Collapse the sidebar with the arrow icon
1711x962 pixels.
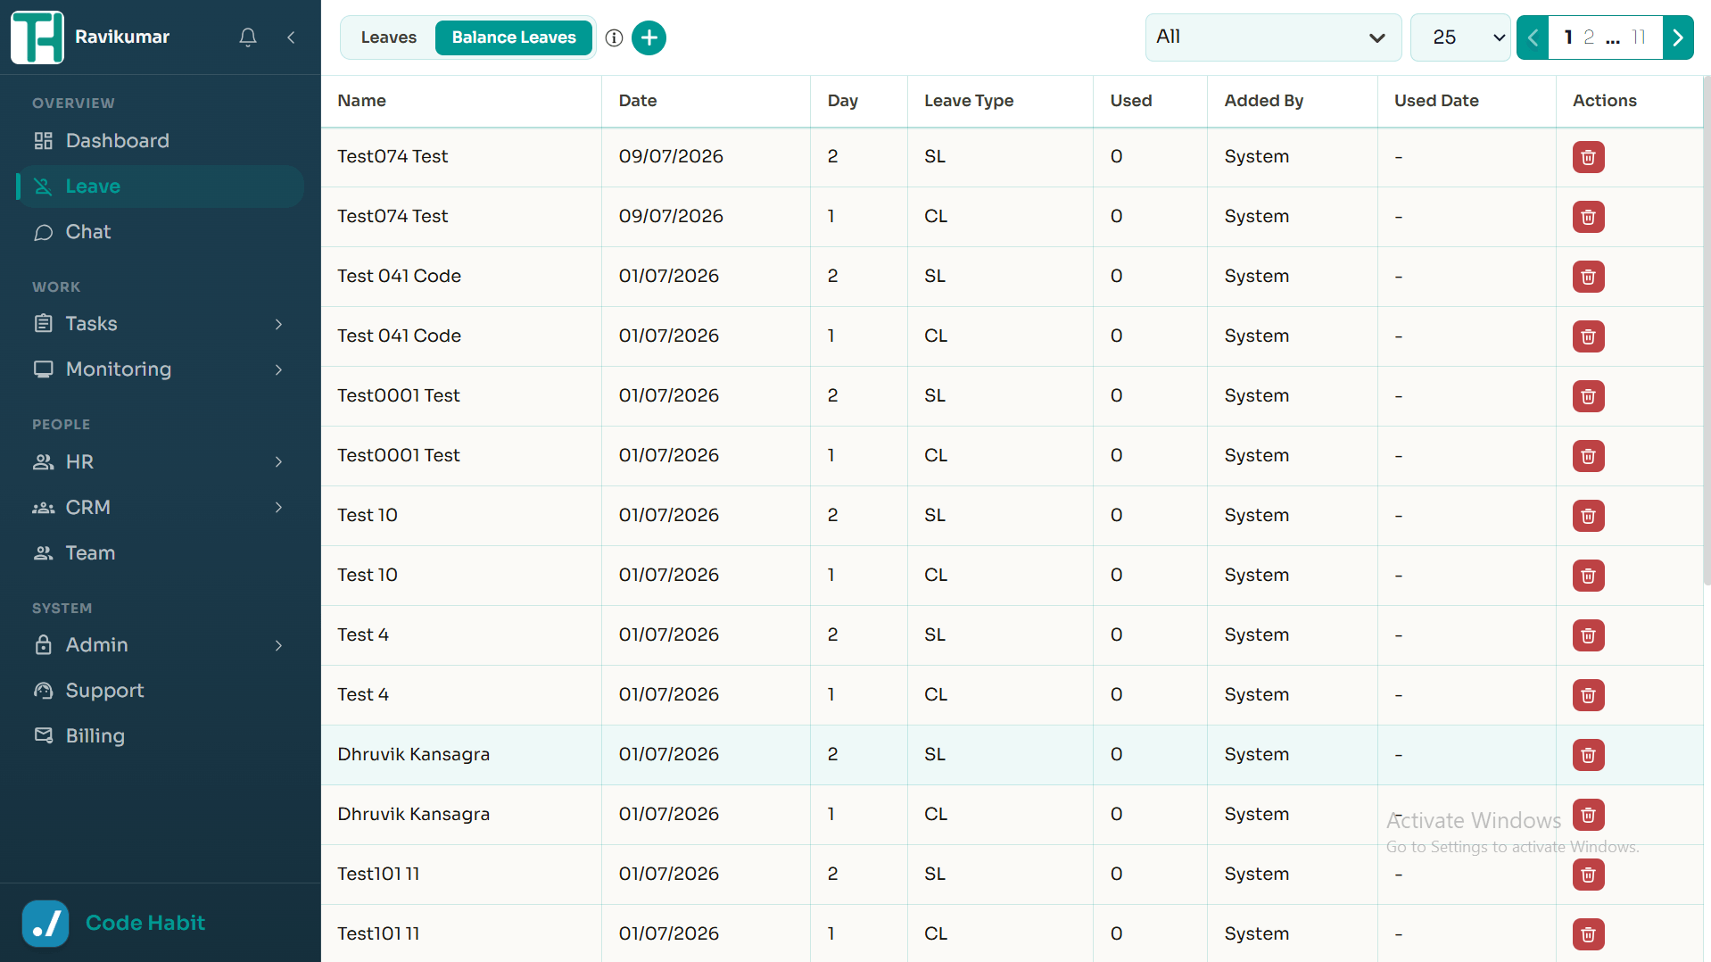pyautogui.click(x=291, y=37)
